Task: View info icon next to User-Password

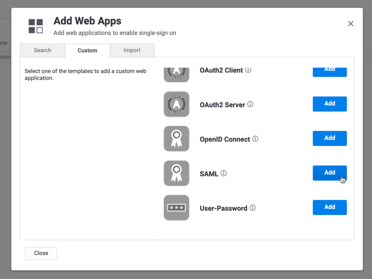Action: click(252, 208)
